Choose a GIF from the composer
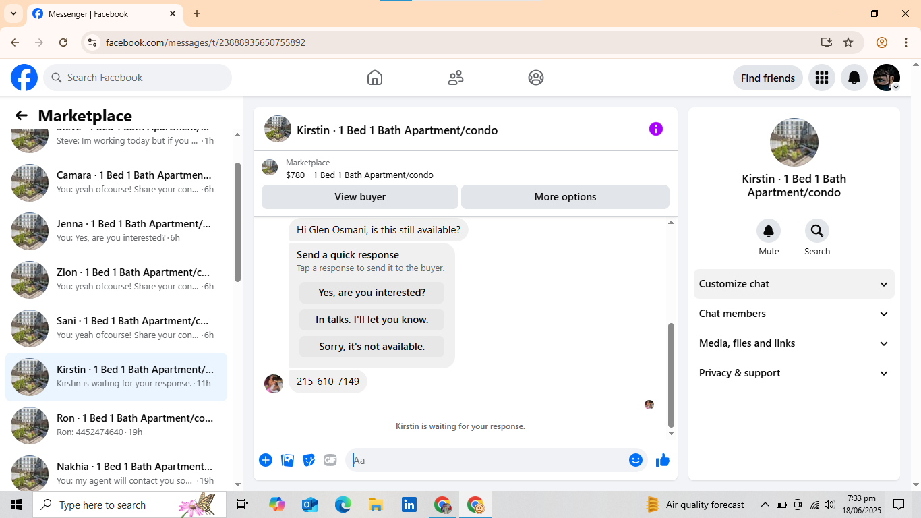 coord(330,460)
